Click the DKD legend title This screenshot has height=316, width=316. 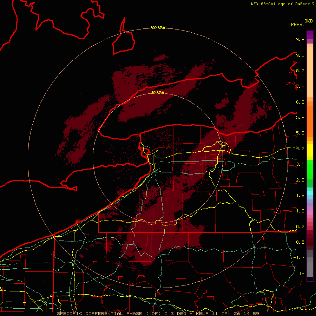tap(309, 21)
